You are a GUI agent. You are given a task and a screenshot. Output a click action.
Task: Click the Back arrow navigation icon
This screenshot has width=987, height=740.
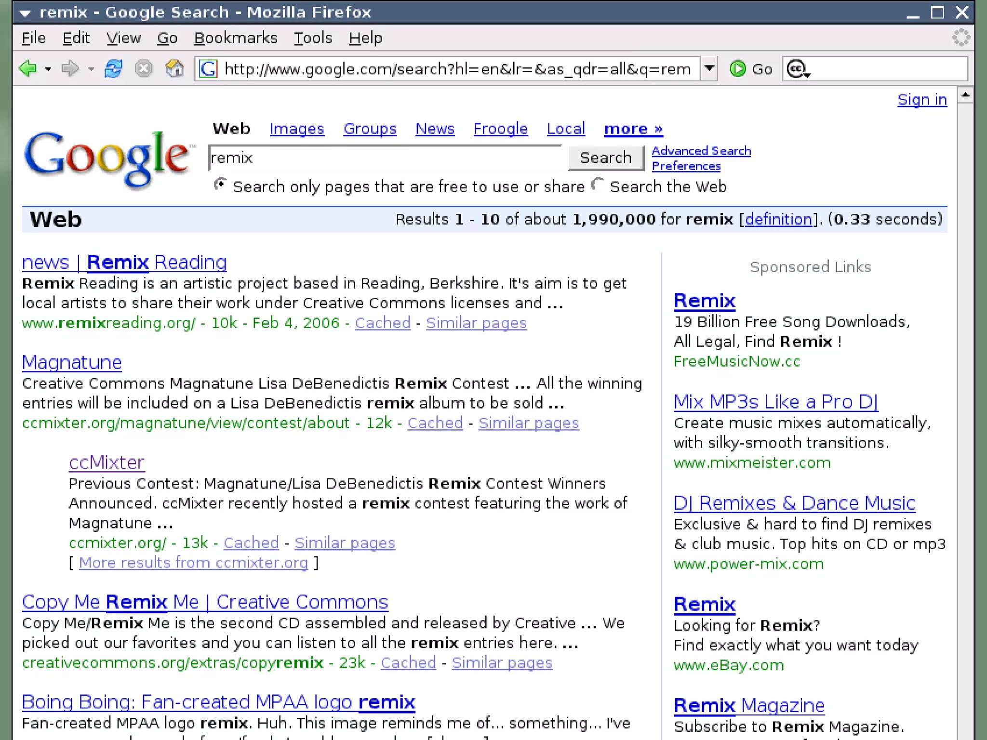coord(28,69)
